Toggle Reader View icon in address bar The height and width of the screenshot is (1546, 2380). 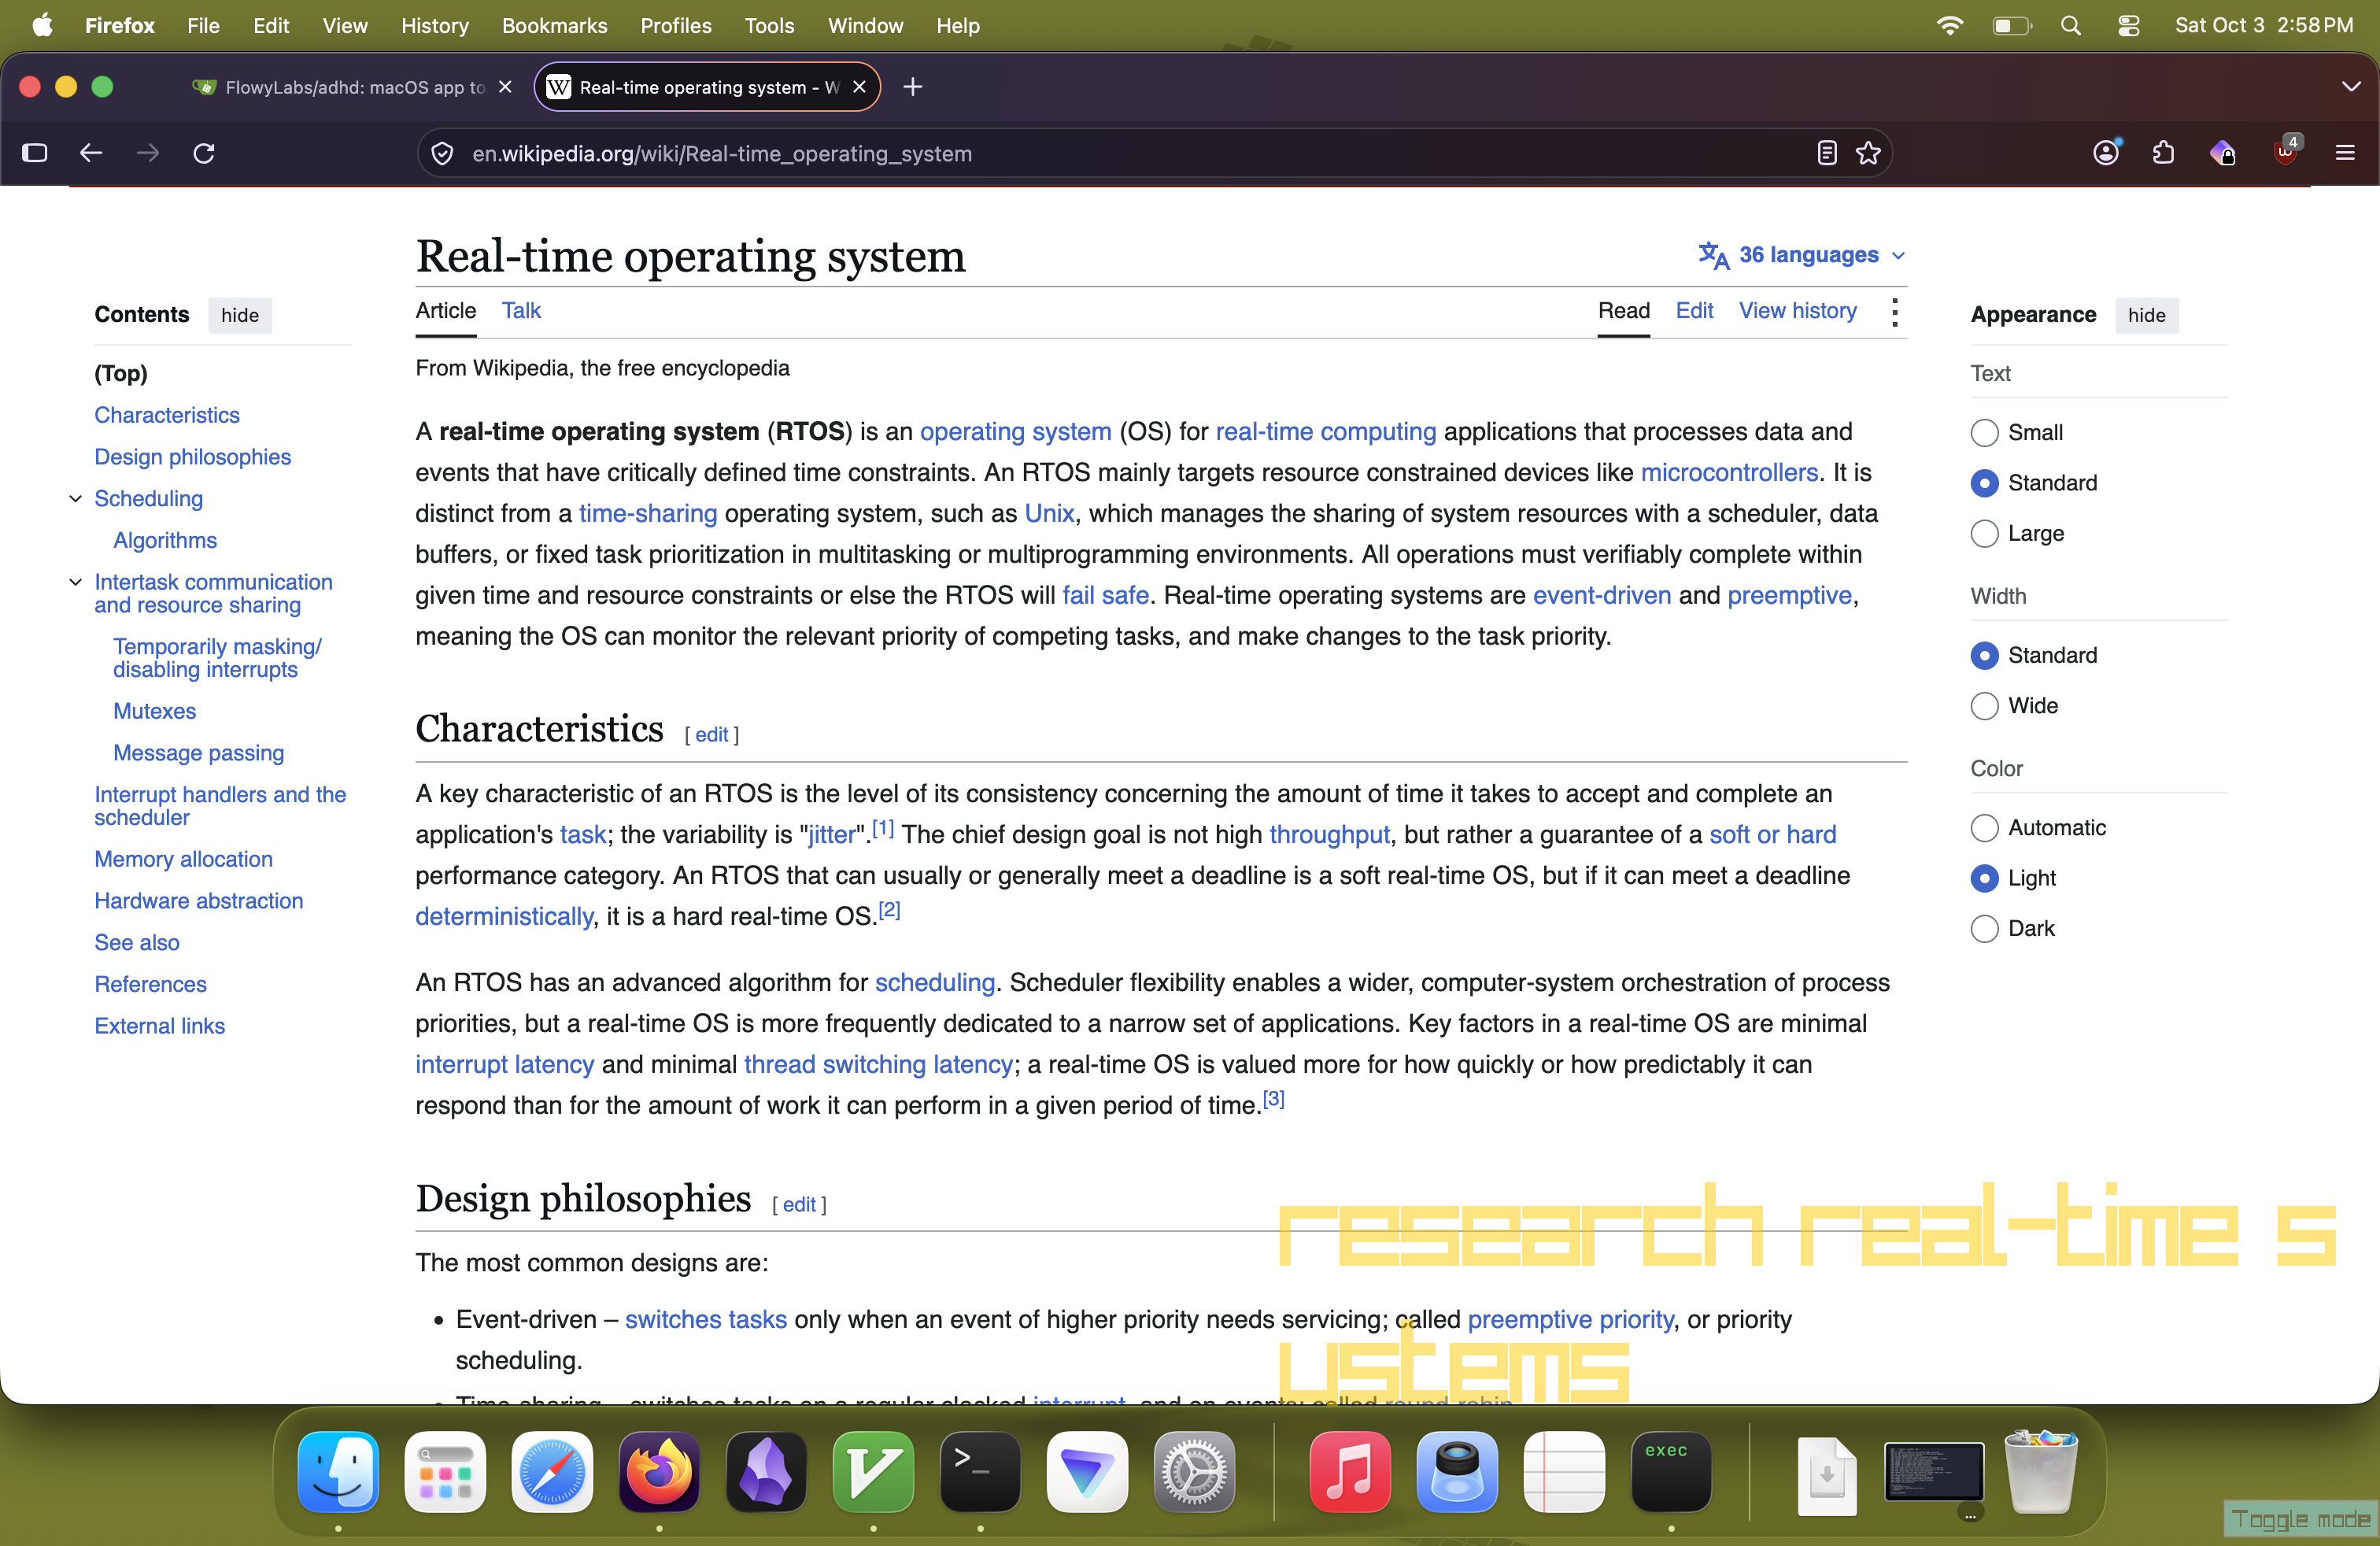1826,153
